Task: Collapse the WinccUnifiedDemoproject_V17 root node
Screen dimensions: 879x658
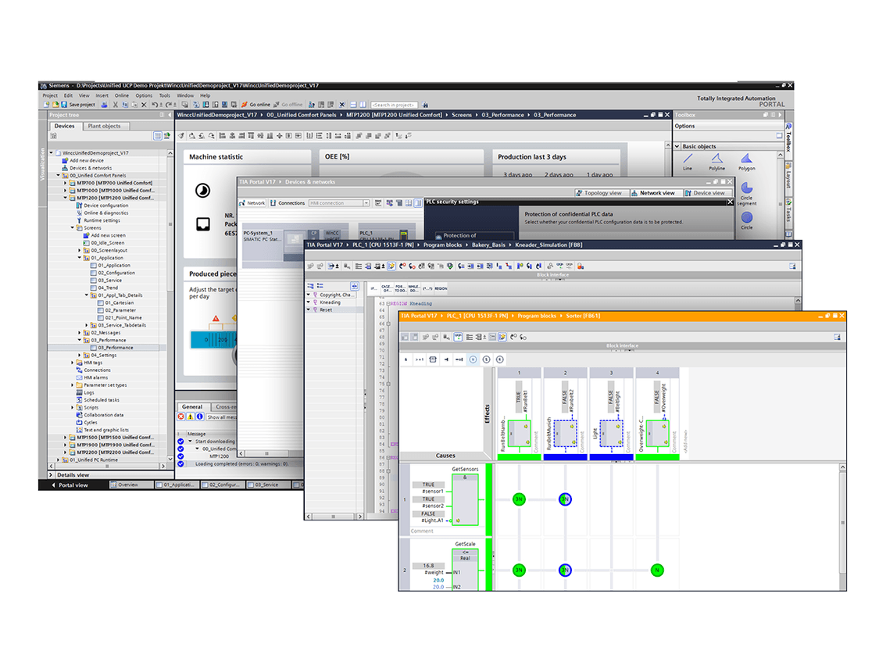Action: [x=52, y=153]
